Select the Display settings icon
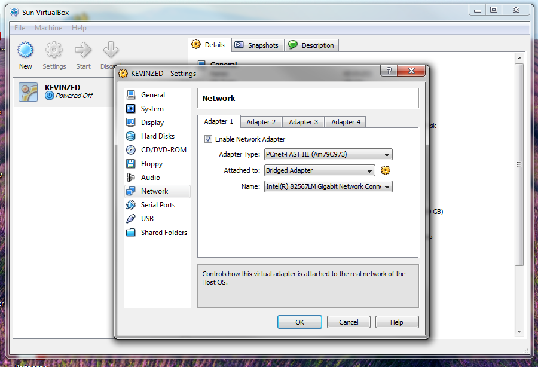The image size is (538, 367). [131, 123]
